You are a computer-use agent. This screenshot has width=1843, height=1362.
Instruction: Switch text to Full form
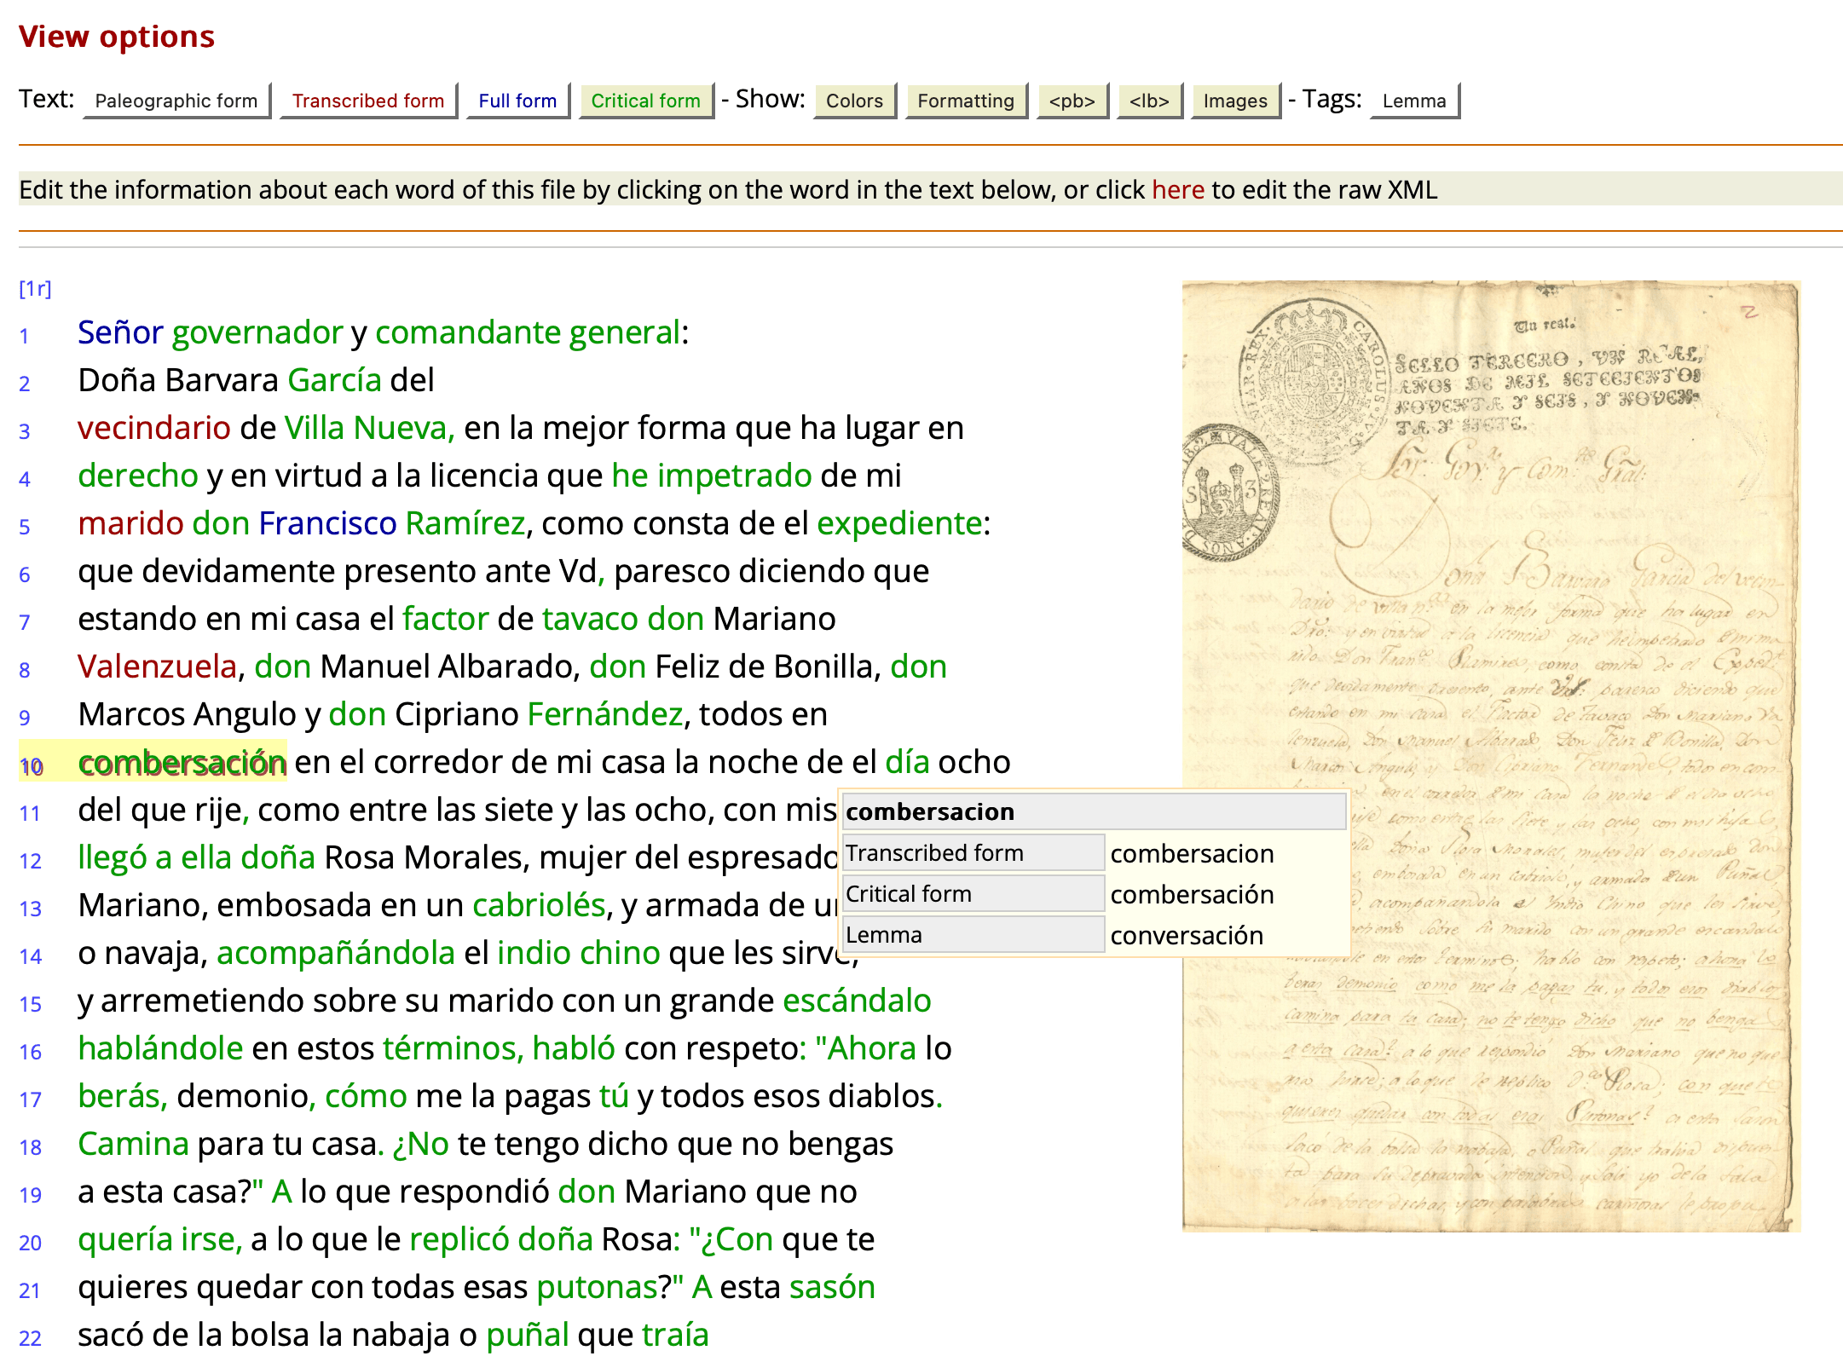tap(517, 101)
